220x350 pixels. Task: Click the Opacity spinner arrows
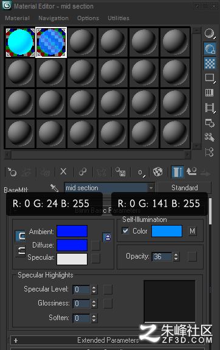176,257
